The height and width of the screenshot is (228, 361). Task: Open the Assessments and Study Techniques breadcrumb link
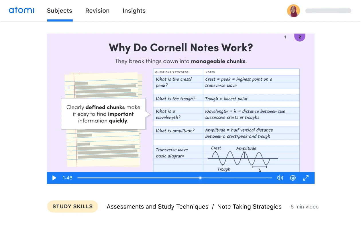click(x=157, y=206)
